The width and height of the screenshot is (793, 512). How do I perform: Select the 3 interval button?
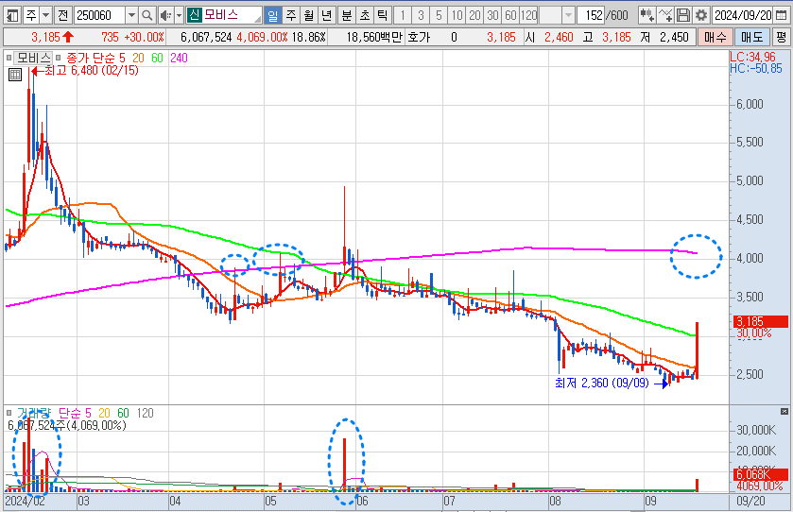click(x=421, y=16)
